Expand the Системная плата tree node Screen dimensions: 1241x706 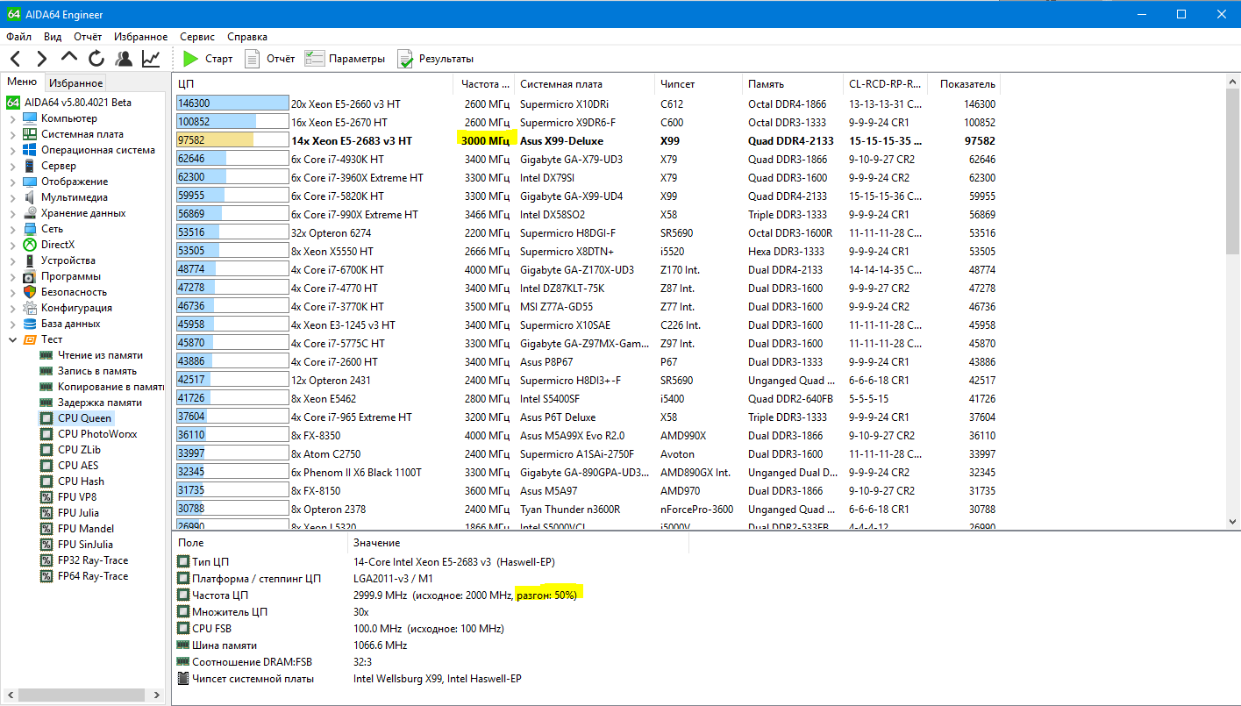[x=12, y=134]
